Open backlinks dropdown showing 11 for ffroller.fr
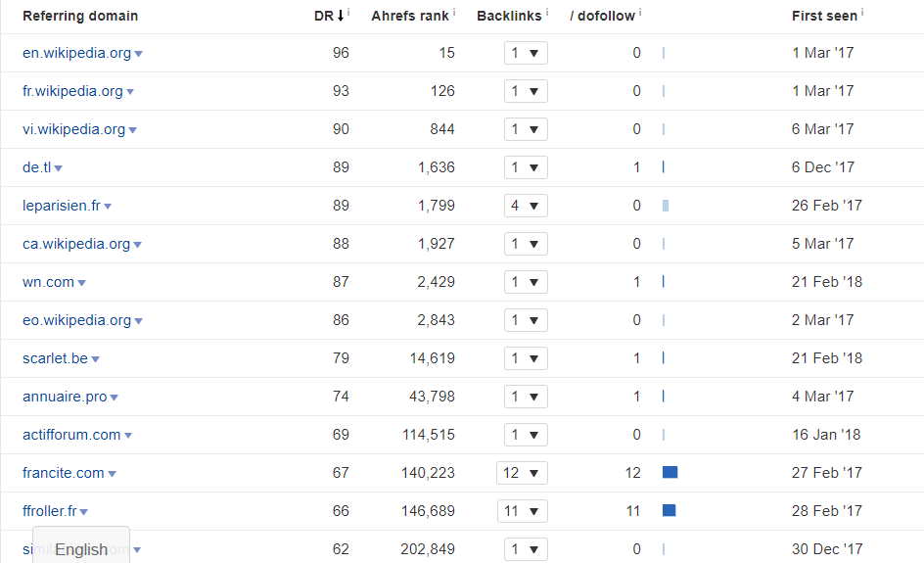Image resolution: width=924 pixels, height=563 pixels. 522,511
